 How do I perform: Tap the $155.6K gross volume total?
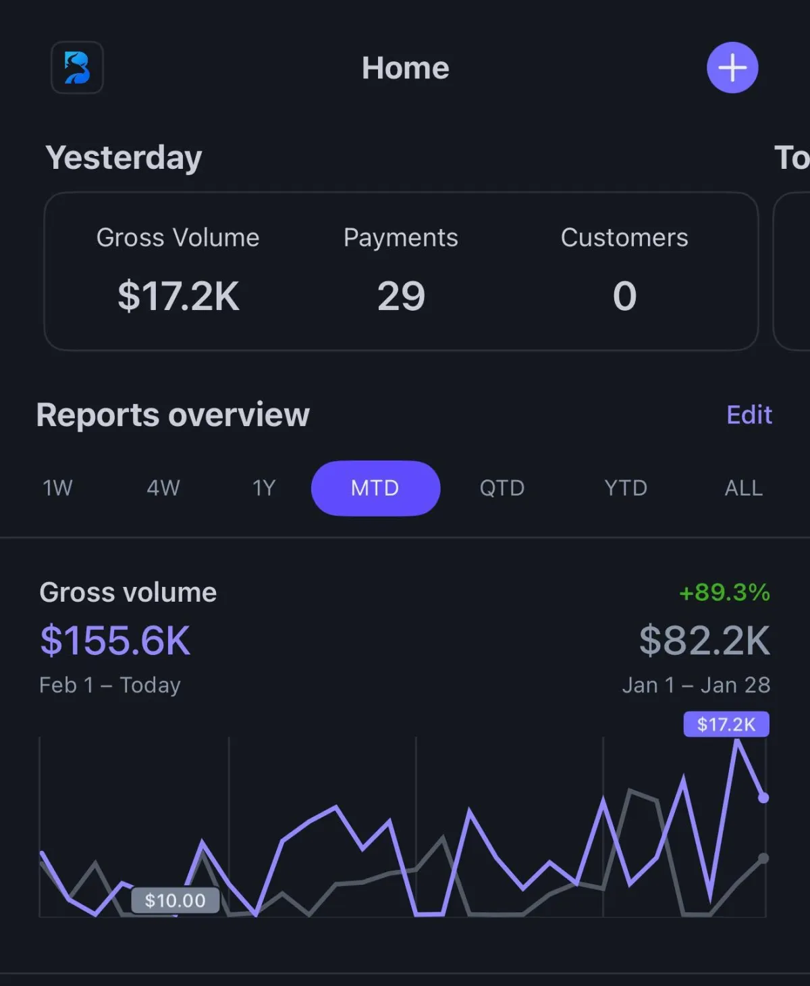(115, 640)
